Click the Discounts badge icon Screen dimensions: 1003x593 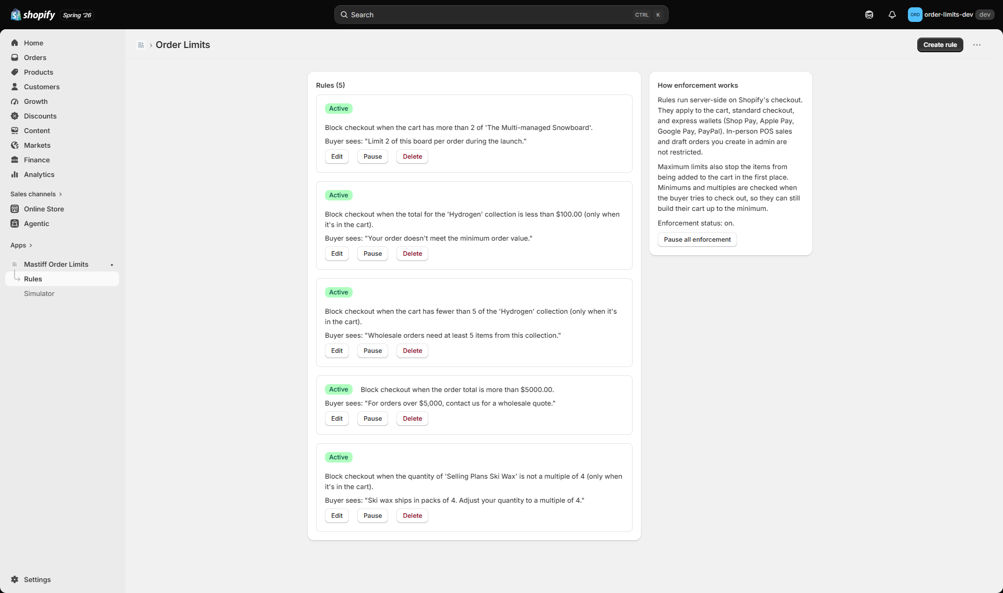click(x=15, y=116)
